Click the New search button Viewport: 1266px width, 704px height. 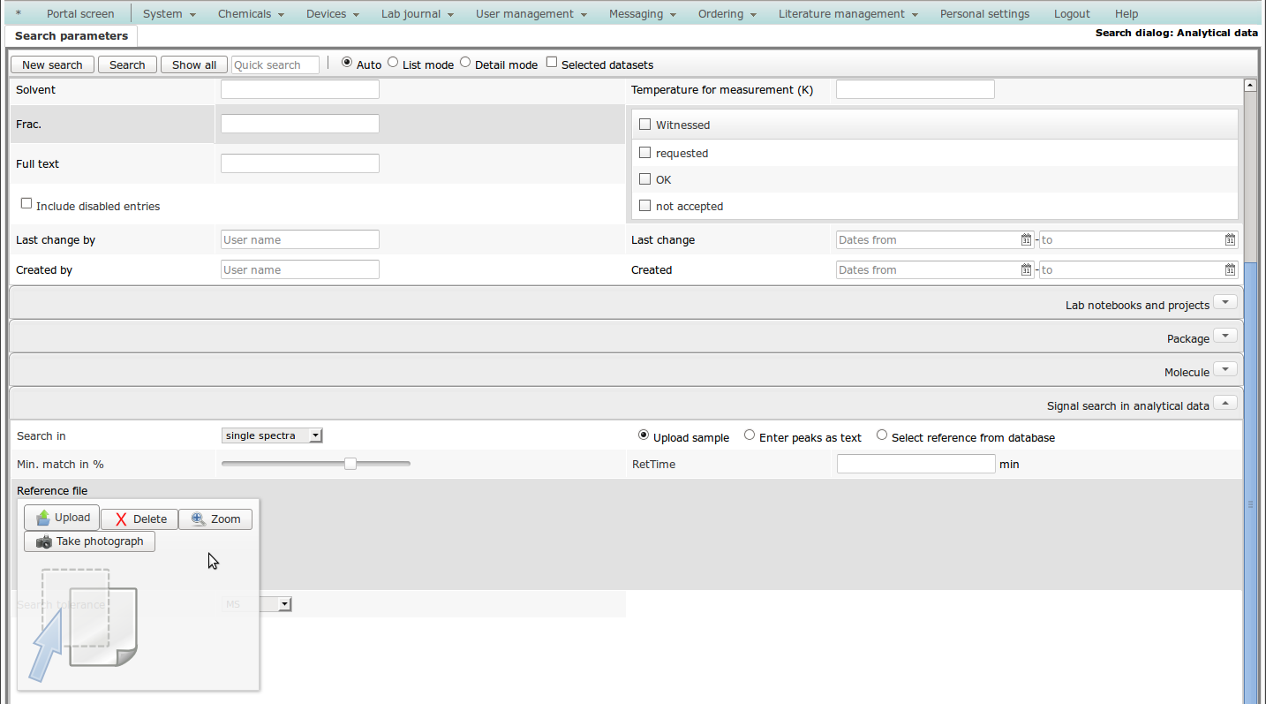click(52, 65)
